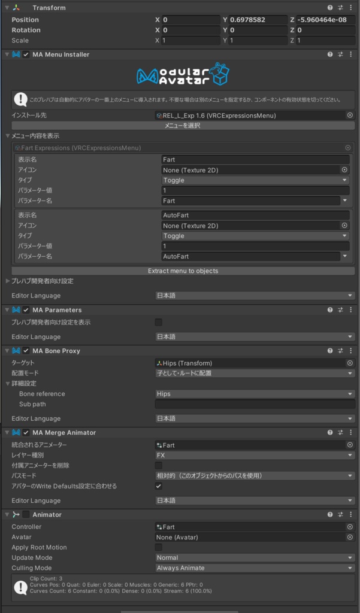Collapse the Transform component header
Viewport: 360px width, 613px height.
click(7, 8)
